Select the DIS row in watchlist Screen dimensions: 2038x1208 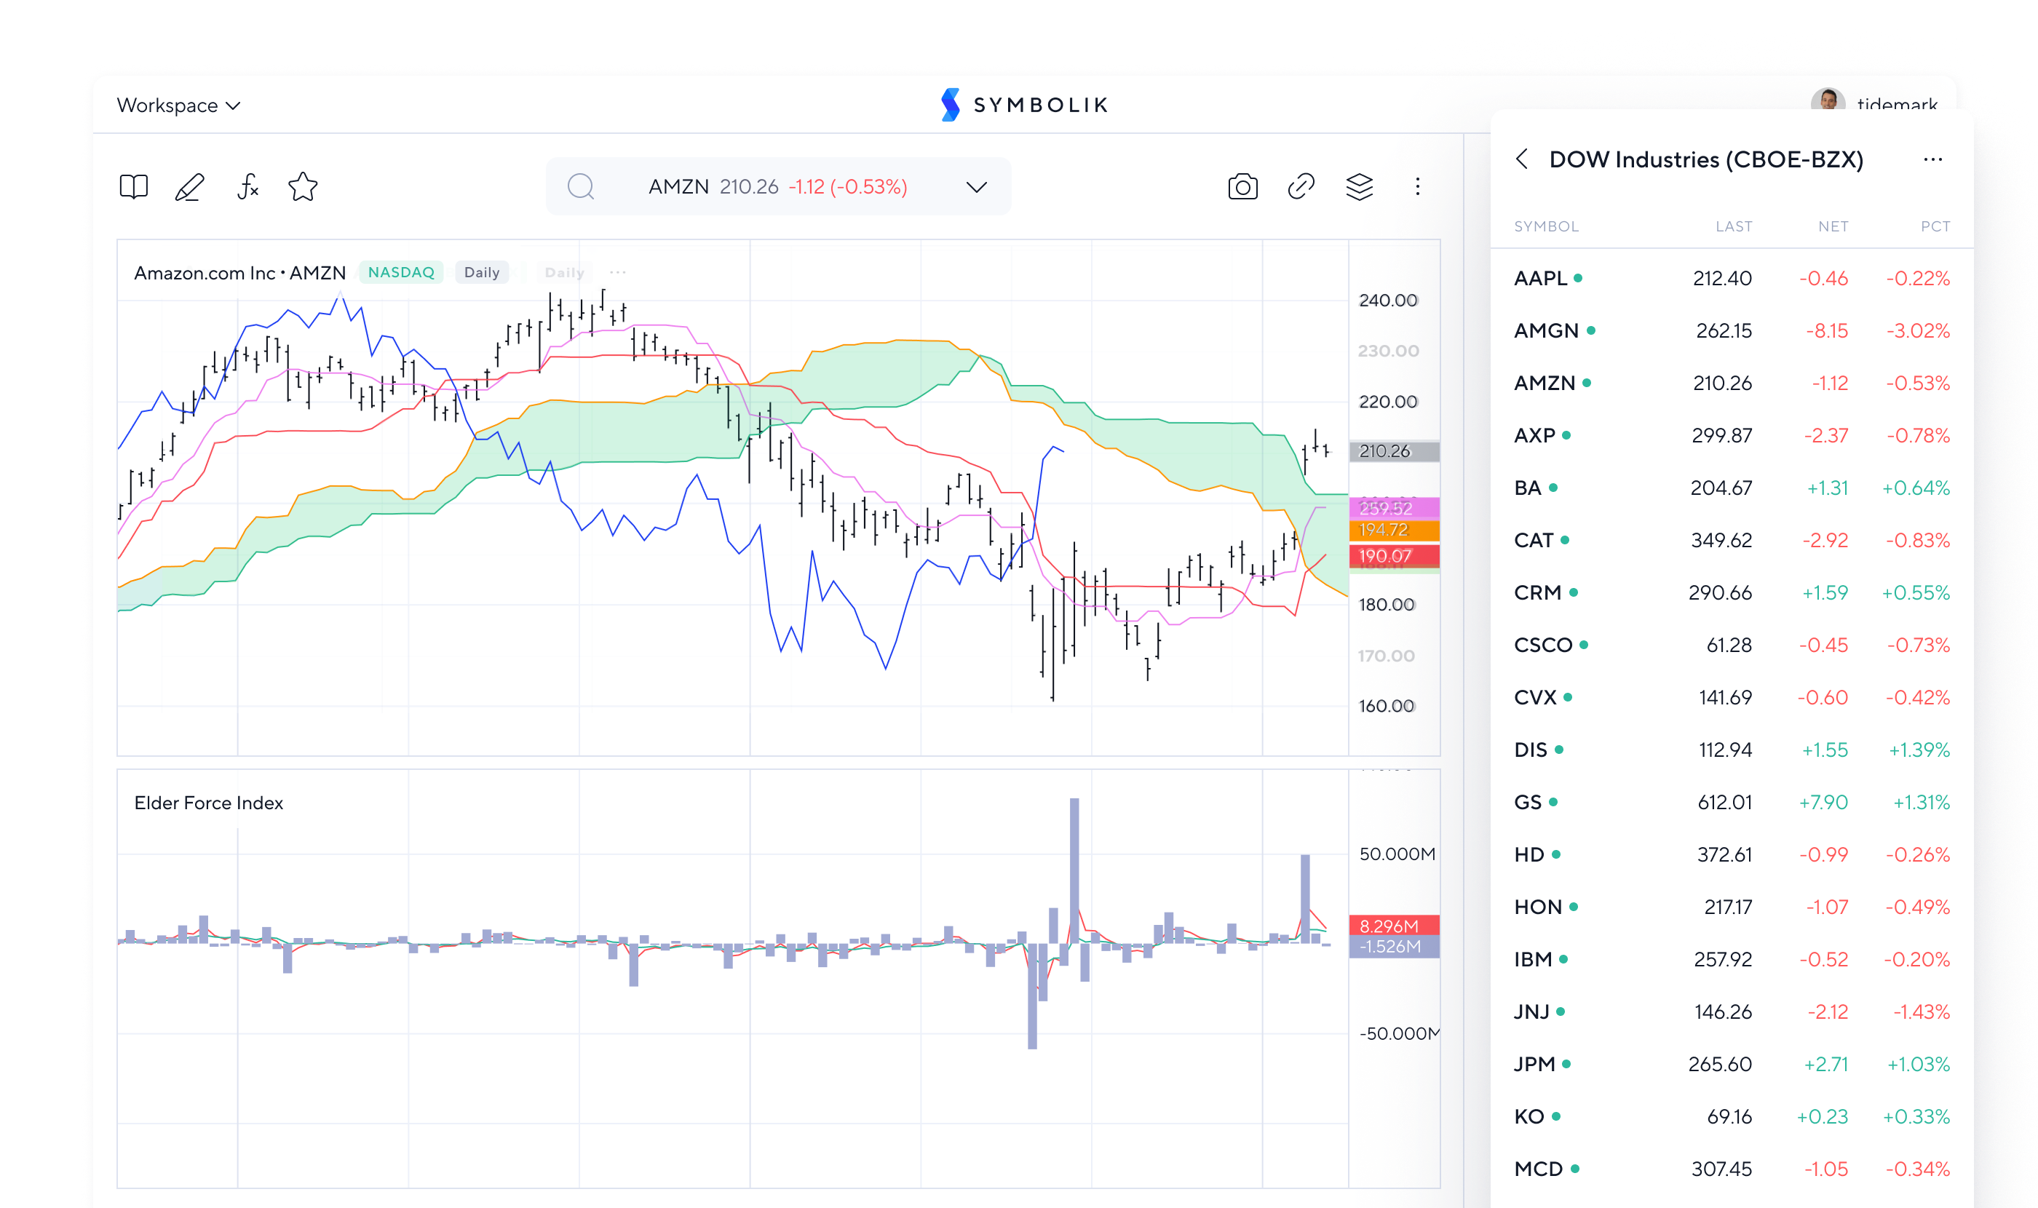pyautogui.click(x=1732, y=750)
